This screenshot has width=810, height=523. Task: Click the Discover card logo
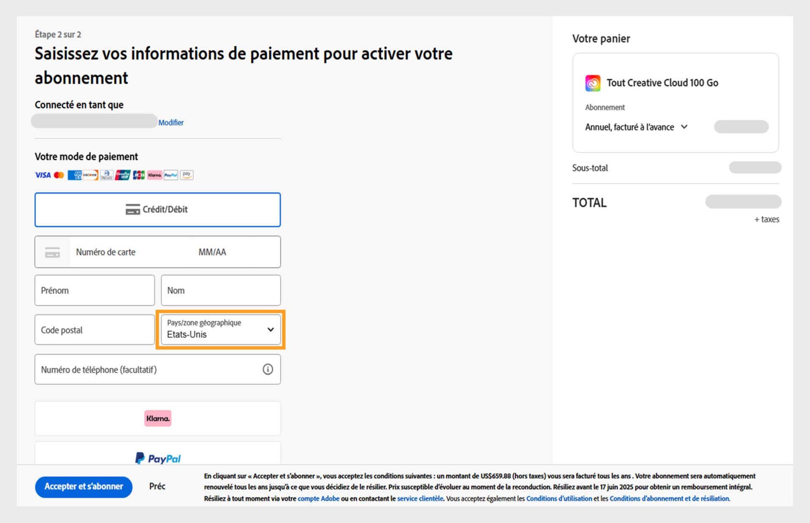pyautogui.click(x=90, y=175)
